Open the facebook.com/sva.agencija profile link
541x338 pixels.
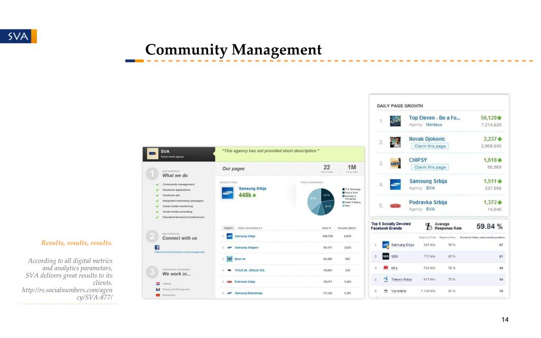pyautogui.click(x=180, y=252)
